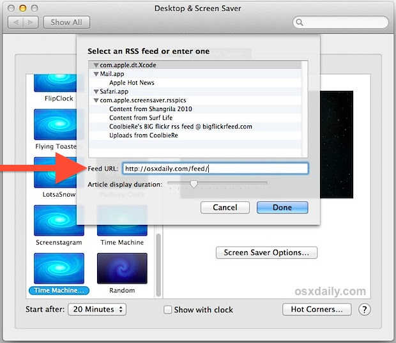Image resolution: width=396 pixels, height=343 pixels.
Task: Choose the Random screen saver thumbnail
Action: tap(122, 268)
